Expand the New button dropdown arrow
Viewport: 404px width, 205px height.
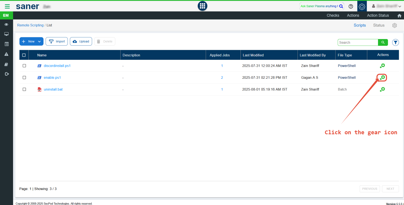[x=39, y=41]
